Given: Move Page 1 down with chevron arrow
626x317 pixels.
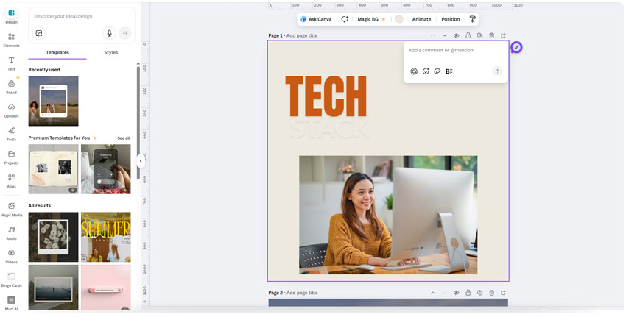Looking at the screenshot, I should (x=445, y=35).
